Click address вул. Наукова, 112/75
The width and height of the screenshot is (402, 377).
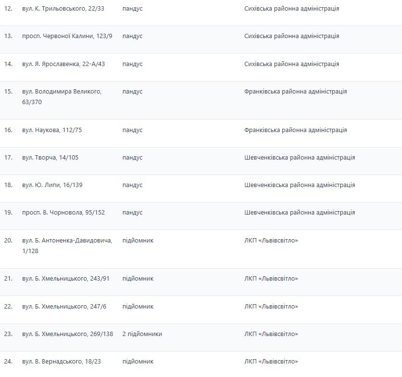[52, 130]
